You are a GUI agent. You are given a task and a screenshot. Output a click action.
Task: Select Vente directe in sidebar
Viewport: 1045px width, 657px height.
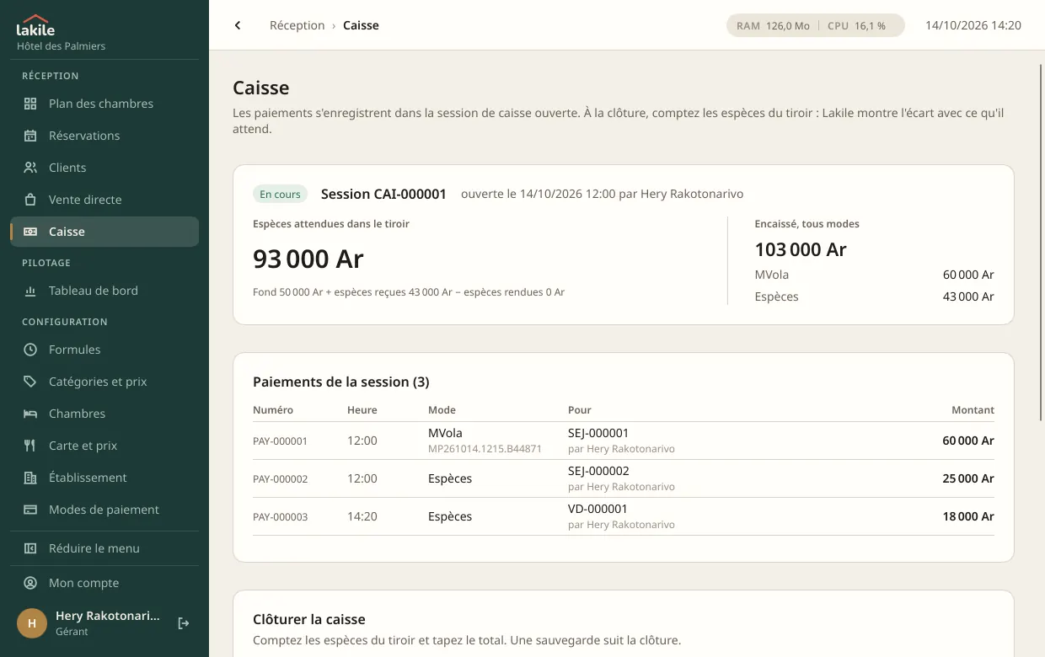(x=104, y=200)
